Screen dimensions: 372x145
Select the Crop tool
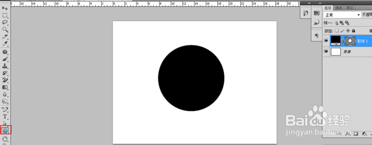[5, 37]
